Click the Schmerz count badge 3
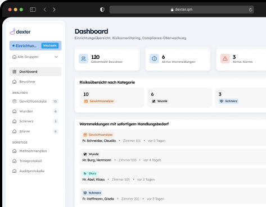This screenshot has height=207, width=266. [x=56, y=121]
